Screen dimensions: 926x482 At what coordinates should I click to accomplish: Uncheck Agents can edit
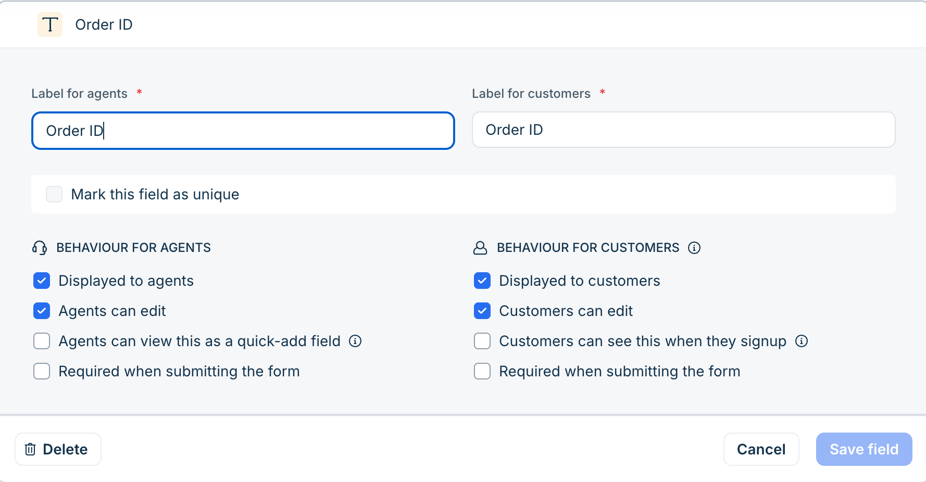coord(42,311)
